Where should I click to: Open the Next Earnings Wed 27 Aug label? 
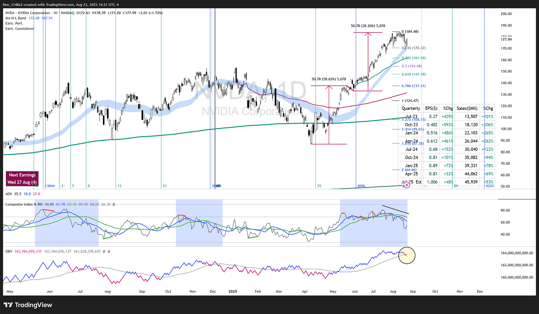coord(22,179)
